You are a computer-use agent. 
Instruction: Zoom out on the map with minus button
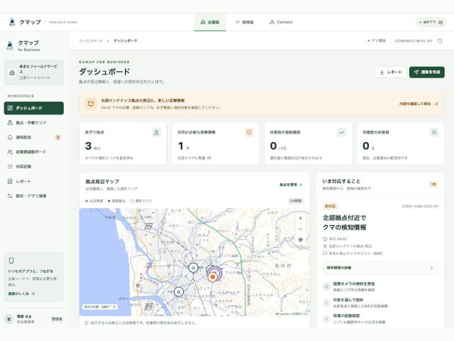click(300, 229)
